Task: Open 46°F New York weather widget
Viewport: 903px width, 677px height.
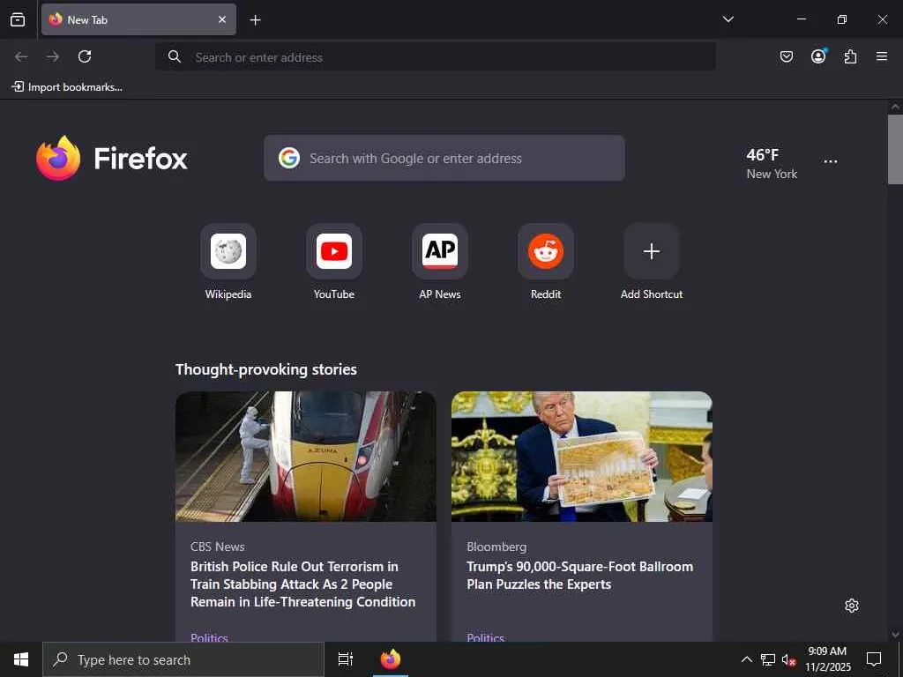Action: (x=772, y=163)
